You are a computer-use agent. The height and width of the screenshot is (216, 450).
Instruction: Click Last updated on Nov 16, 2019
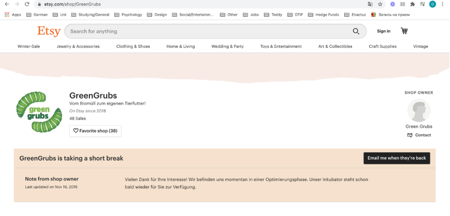point(51,187)
